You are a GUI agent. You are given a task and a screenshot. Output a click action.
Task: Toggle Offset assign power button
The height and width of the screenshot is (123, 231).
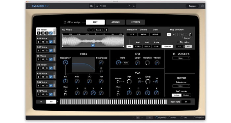[x=65, y=22]
